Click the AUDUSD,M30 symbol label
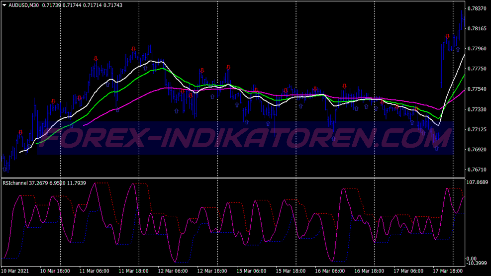 24,5
